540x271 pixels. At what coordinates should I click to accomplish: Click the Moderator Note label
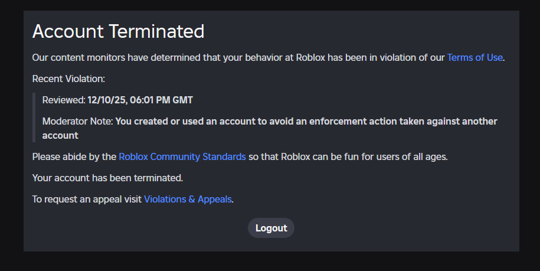(77, 122)
